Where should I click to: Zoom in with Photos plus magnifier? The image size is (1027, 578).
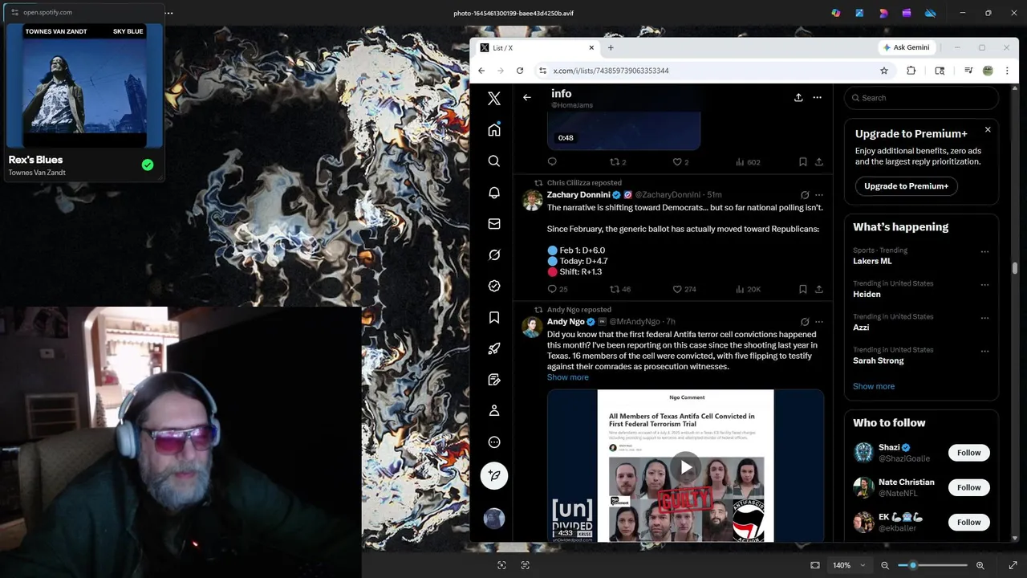(x=980, y=565)
